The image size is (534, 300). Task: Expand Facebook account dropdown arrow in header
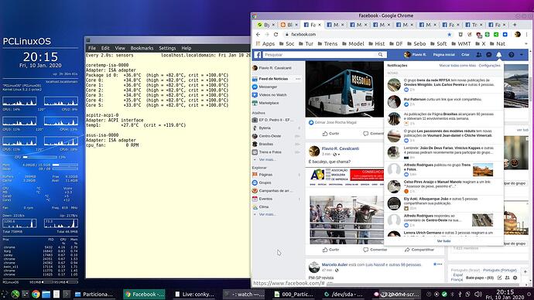coord(522,55)
